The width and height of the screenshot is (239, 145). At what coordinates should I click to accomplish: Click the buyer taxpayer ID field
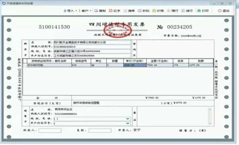point(92,47)
